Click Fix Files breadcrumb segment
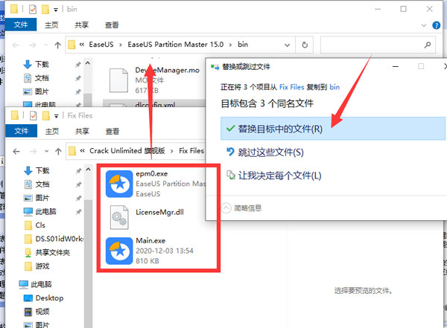Viewport: 447px width, 328px height. pyautogui.click(x=191, y=151)
